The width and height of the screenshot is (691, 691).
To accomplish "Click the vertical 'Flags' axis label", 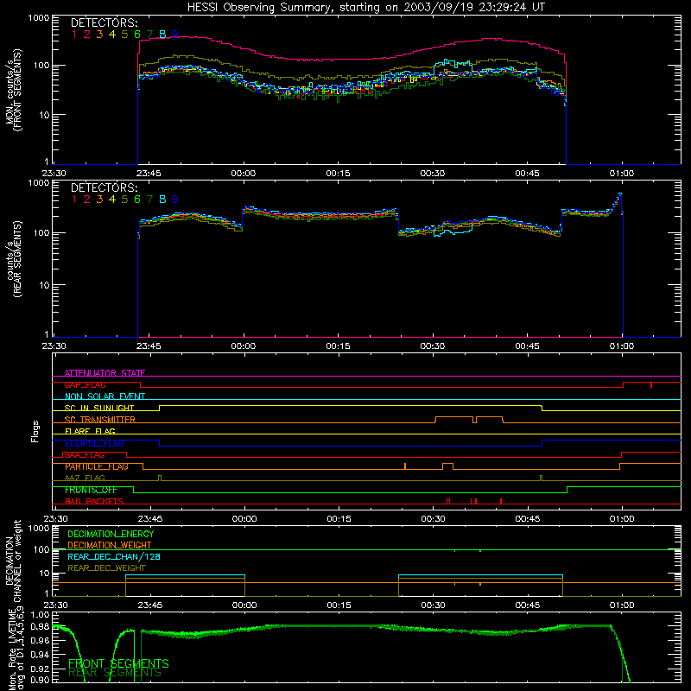I will point(35,431).
